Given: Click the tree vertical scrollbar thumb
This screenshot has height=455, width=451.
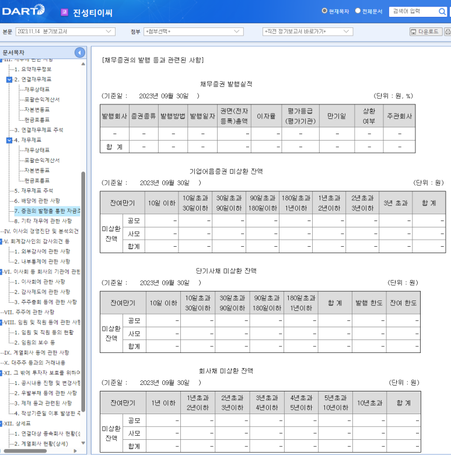Looking at the screenshot, I should pos(83,292).
